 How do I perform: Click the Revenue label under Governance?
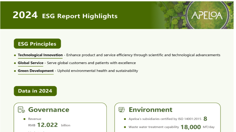tap(35, 119)
